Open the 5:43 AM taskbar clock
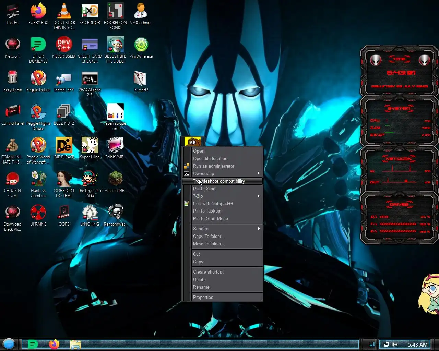The height and width of the screenshot is (351, 439). (x=418, y=344)
